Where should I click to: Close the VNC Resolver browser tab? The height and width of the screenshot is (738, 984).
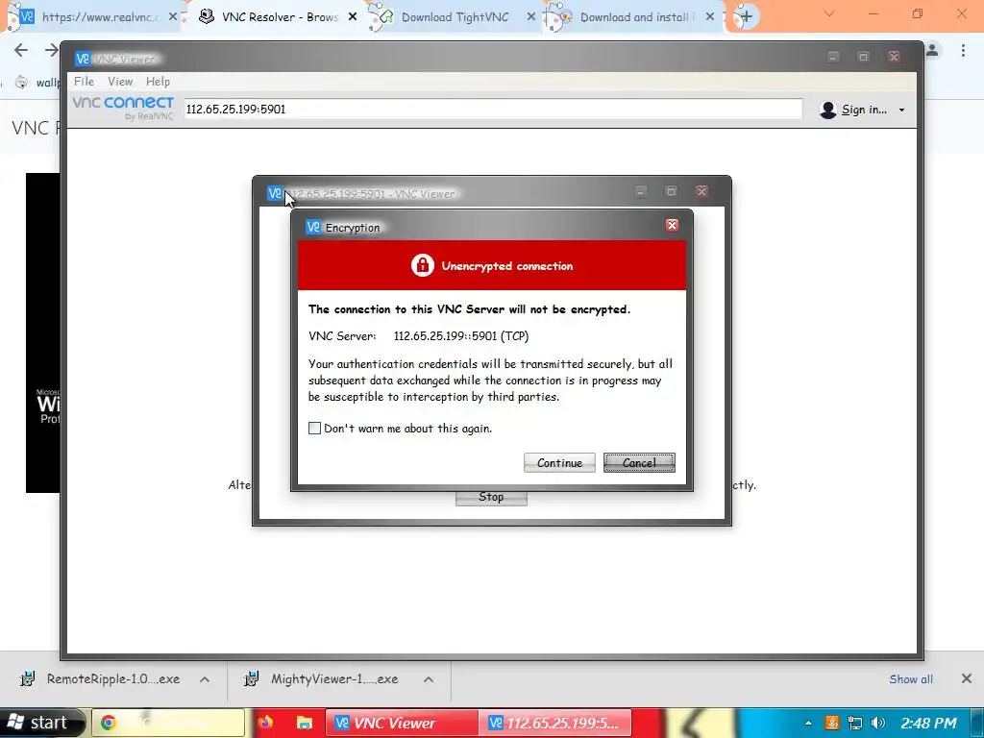click(x=353, y=17)
